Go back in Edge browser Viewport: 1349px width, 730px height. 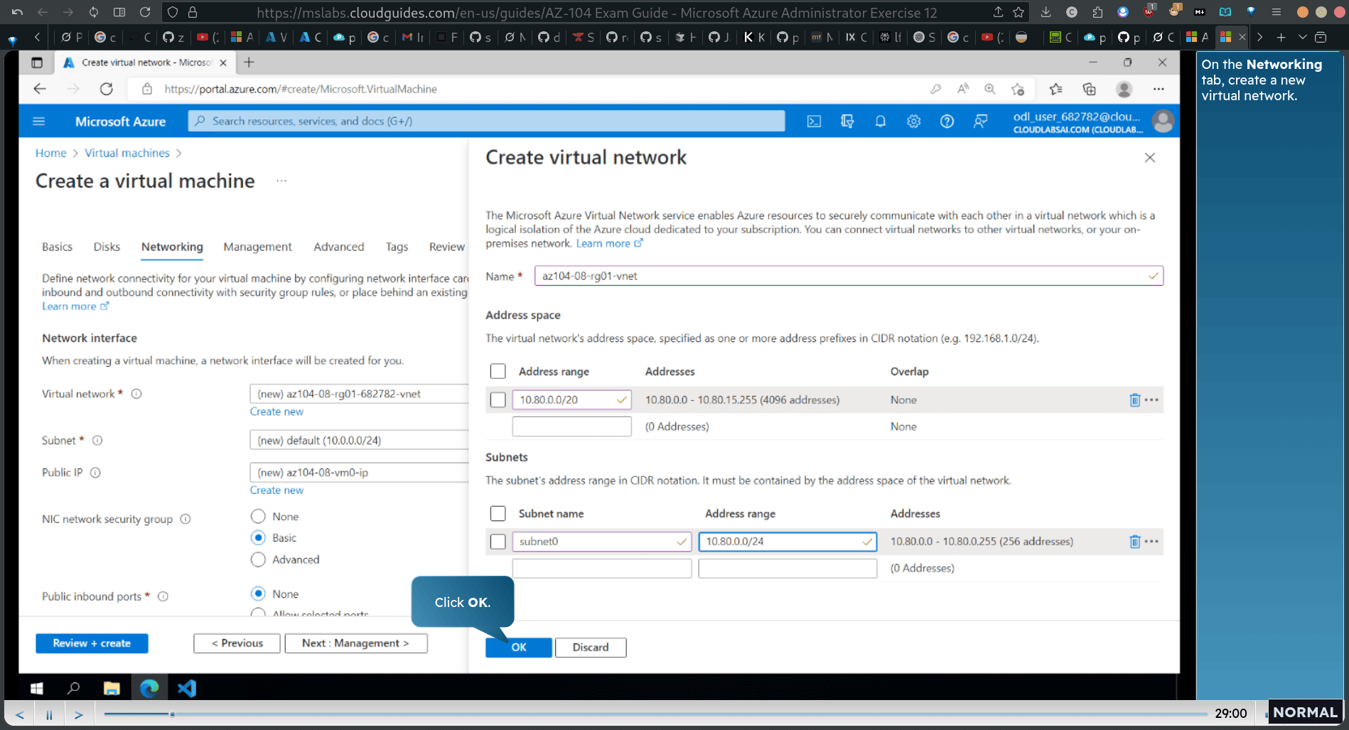[40, 89]
